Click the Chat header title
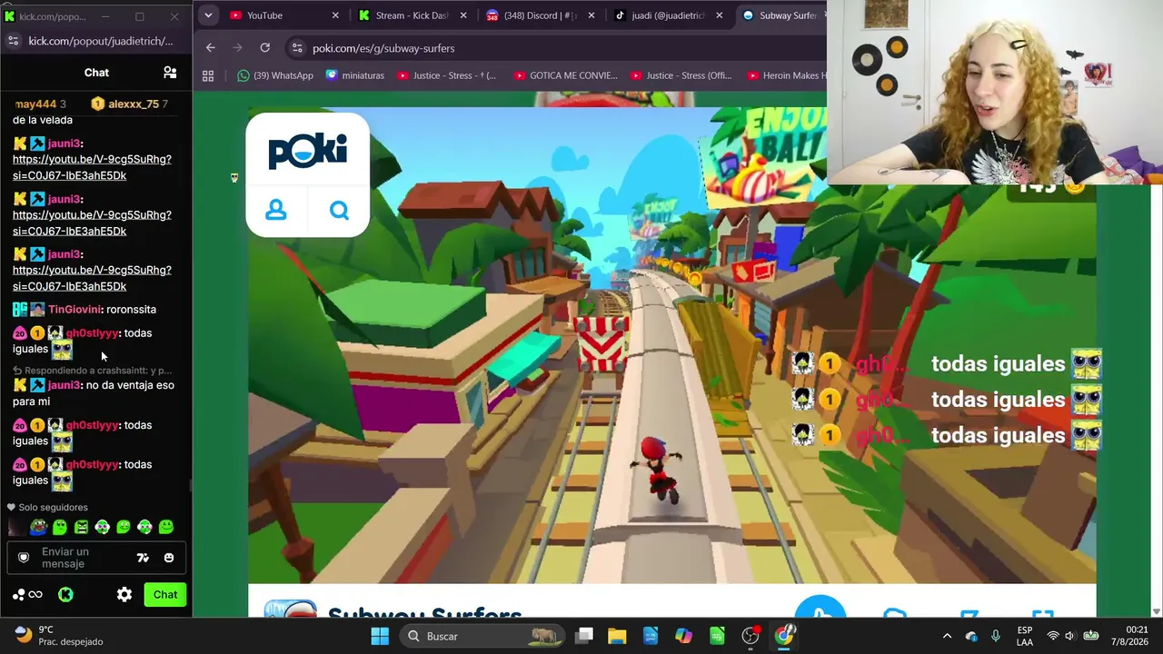The height and width of the screenshot is (654, 1163). tap(96, 73)
